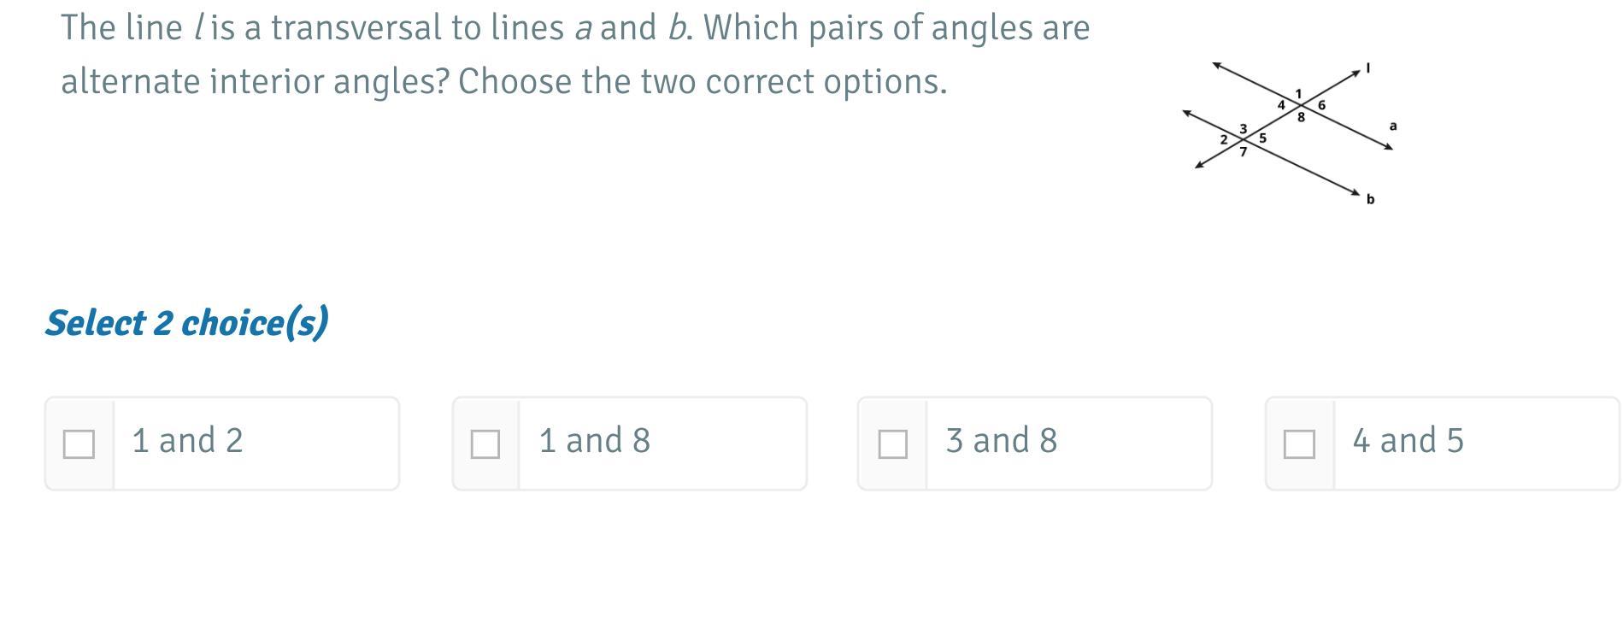This screenshot has width=1623, height=617.
Task: Select the '1 and 2' answer label
Action: (188, 441)
